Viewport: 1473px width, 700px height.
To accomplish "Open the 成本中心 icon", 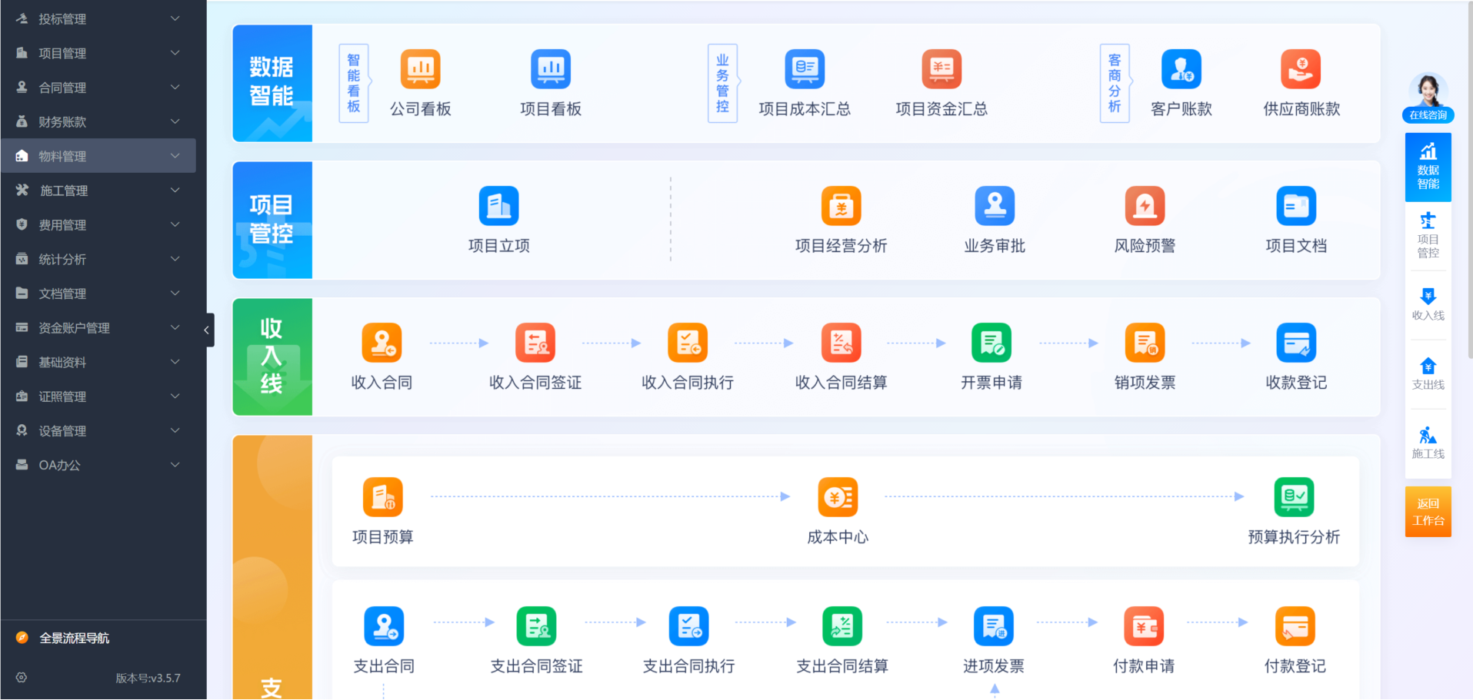I will click(x=838, y=497).
